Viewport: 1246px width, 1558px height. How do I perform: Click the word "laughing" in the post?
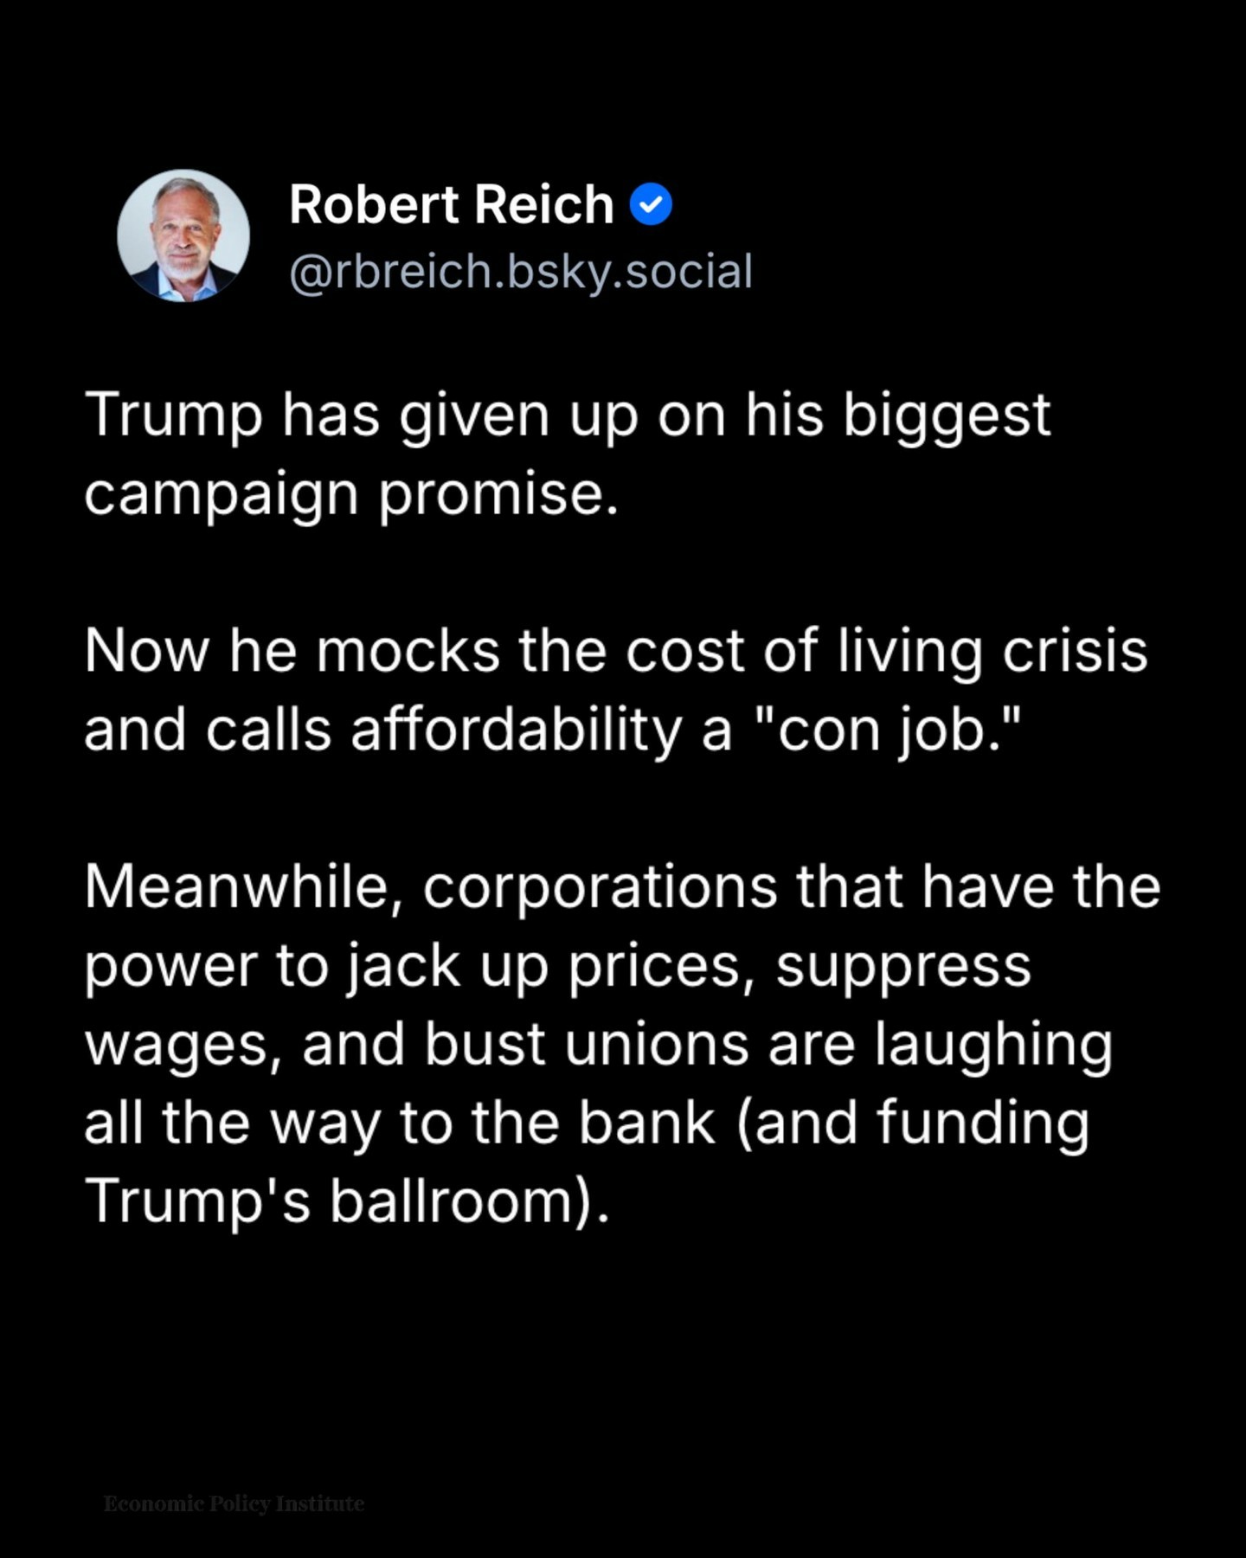pyautogui.click(x=992, y=1045)
